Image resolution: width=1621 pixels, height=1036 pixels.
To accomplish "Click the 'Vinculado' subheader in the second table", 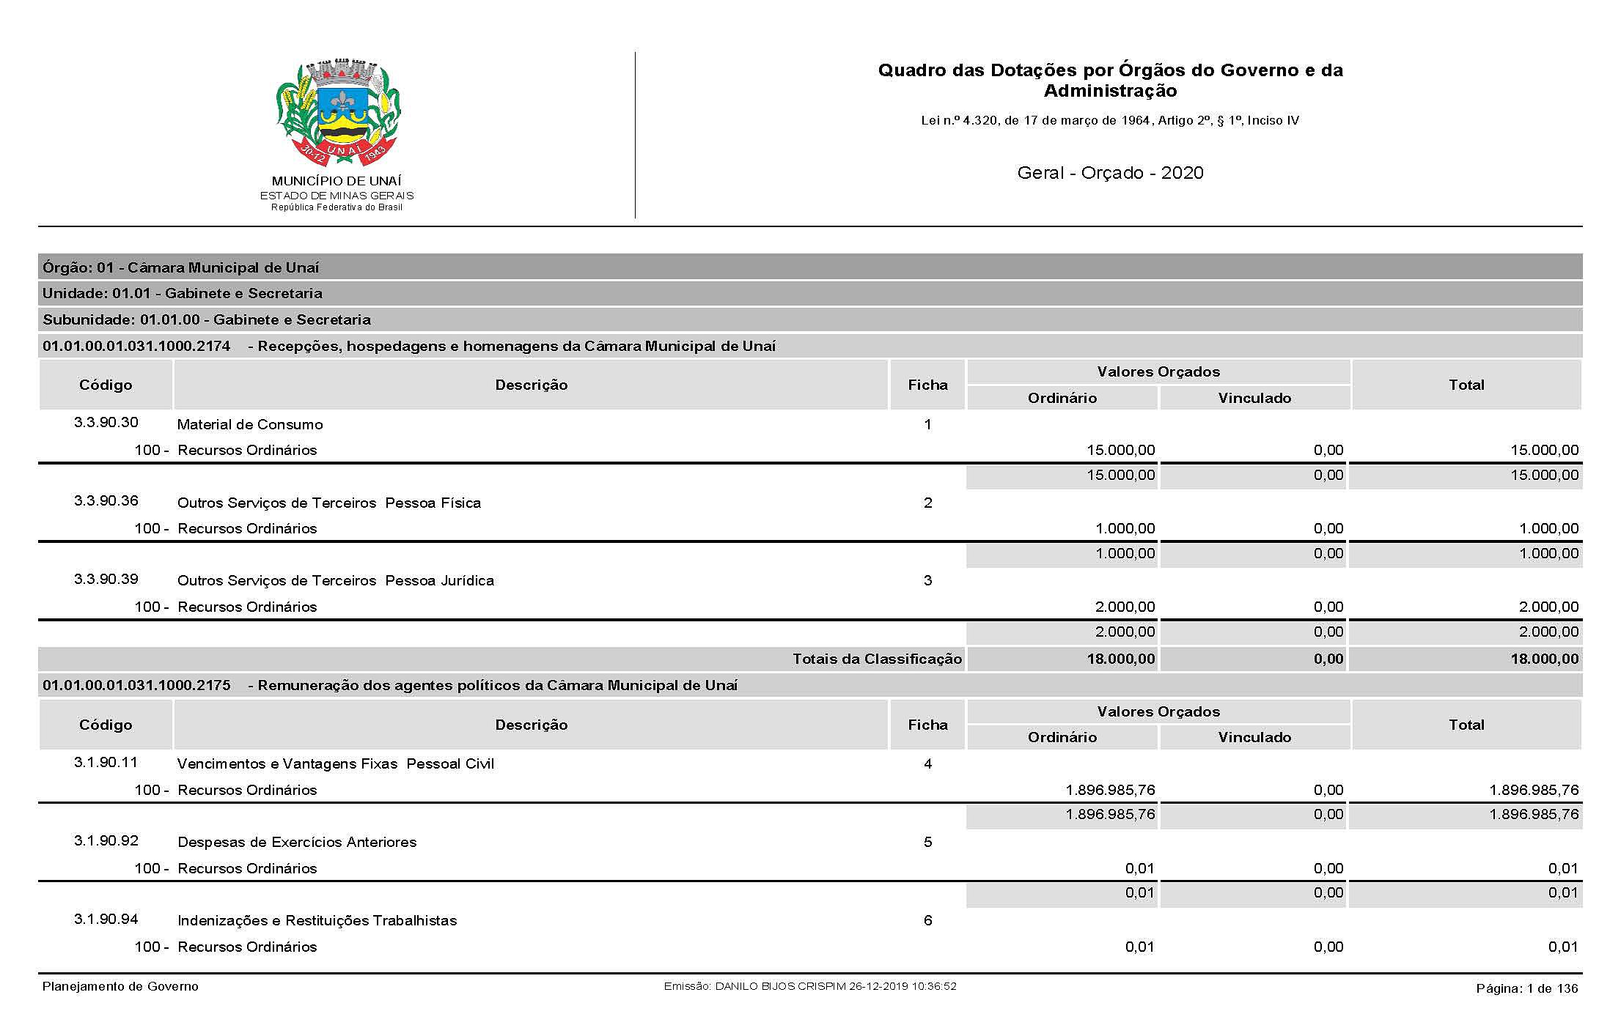I will pos(1254,737).
